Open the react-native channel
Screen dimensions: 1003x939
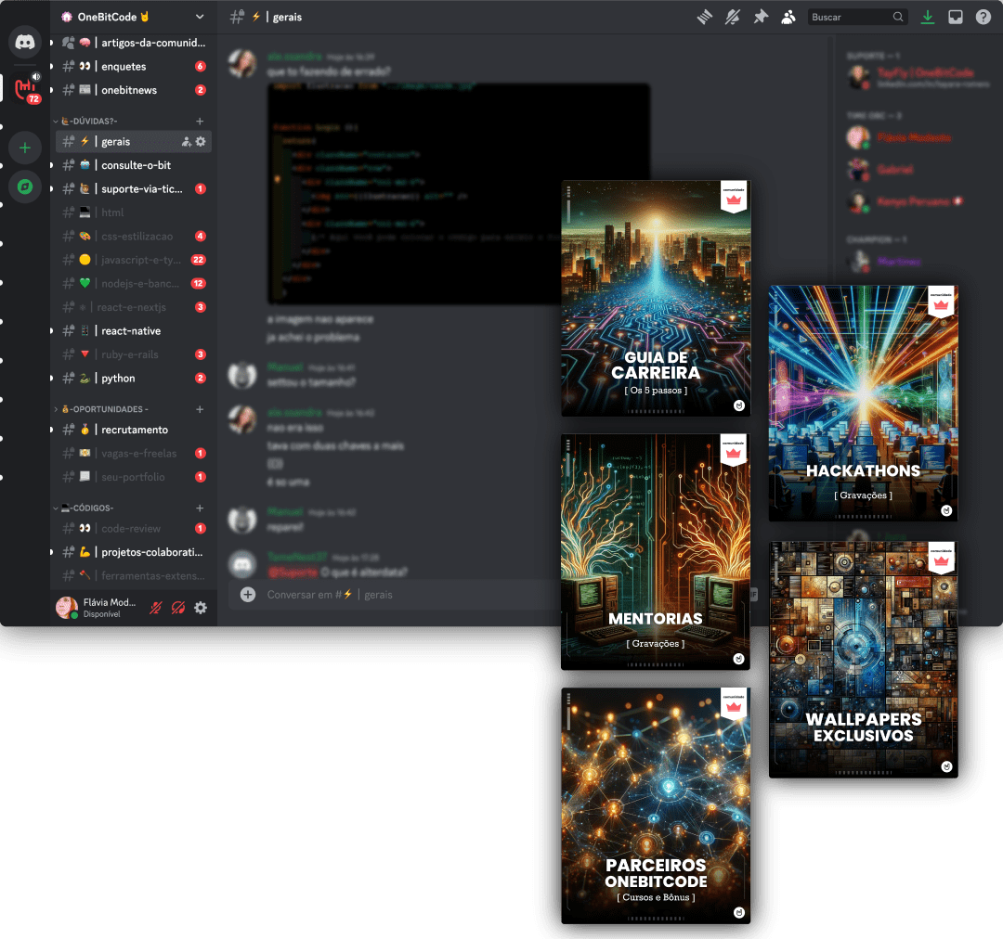pyautogui.click(x=134, y=331)
